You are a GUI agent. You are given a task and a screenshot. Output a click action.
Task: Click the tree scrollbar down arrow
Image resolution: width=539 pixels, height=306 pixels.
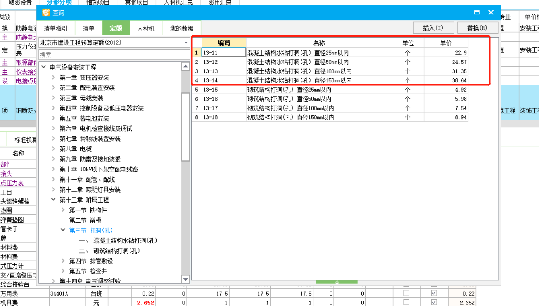(x=185, y=279)
